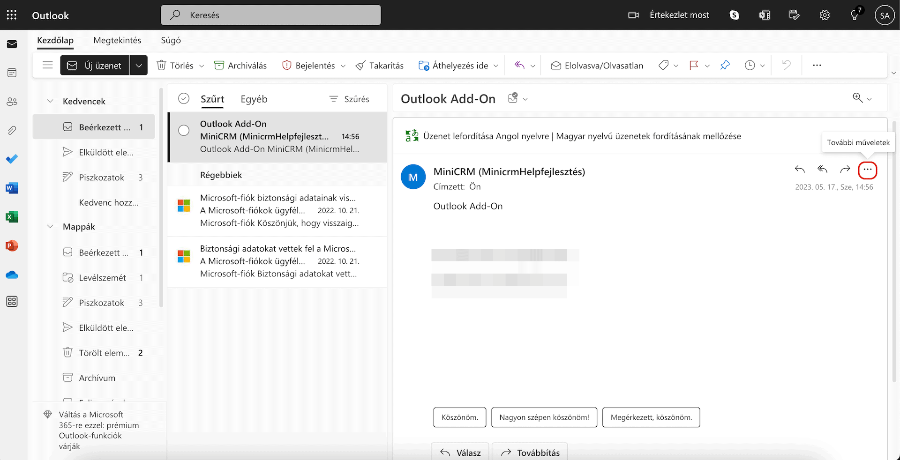Toggle Elolvasva/Olvasatlan read status
The height and width of the screenshot is (460, 900).
coord(597,65)
